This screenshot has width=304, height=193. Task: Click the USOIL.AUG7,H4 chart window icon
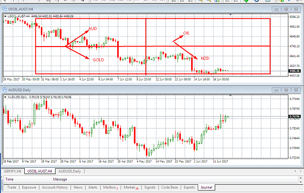click(x=4, y=9)
